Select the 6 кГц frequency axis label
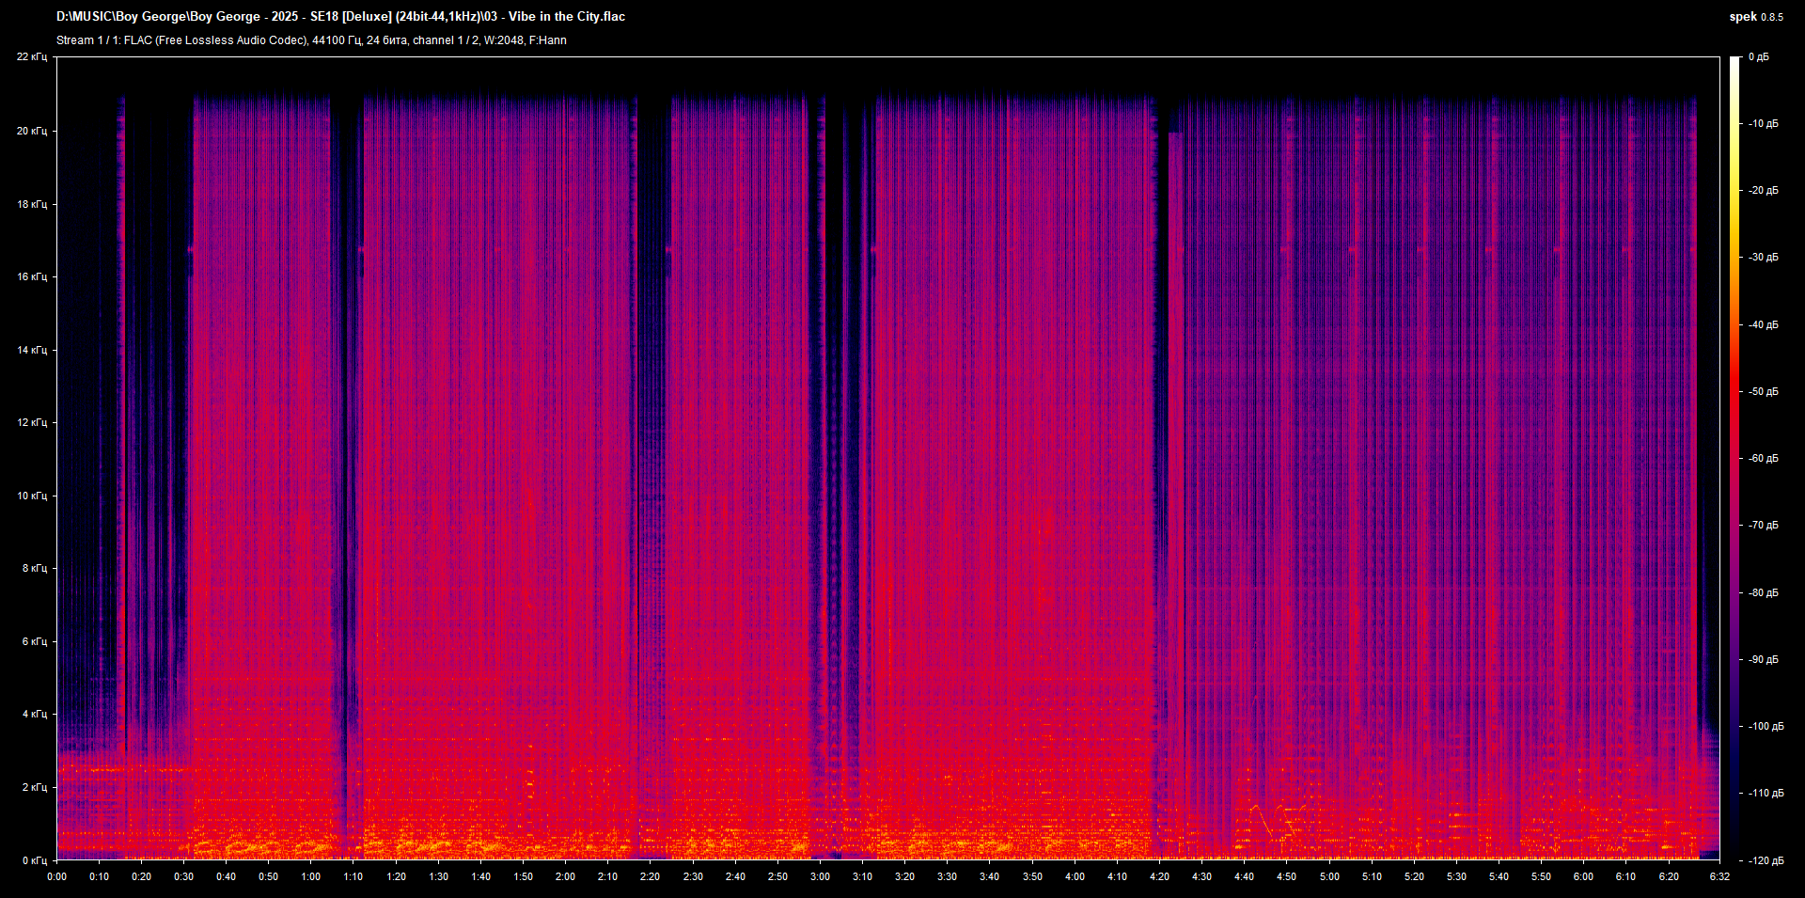This screenshot has height=898, width=1805. (35, 641)
